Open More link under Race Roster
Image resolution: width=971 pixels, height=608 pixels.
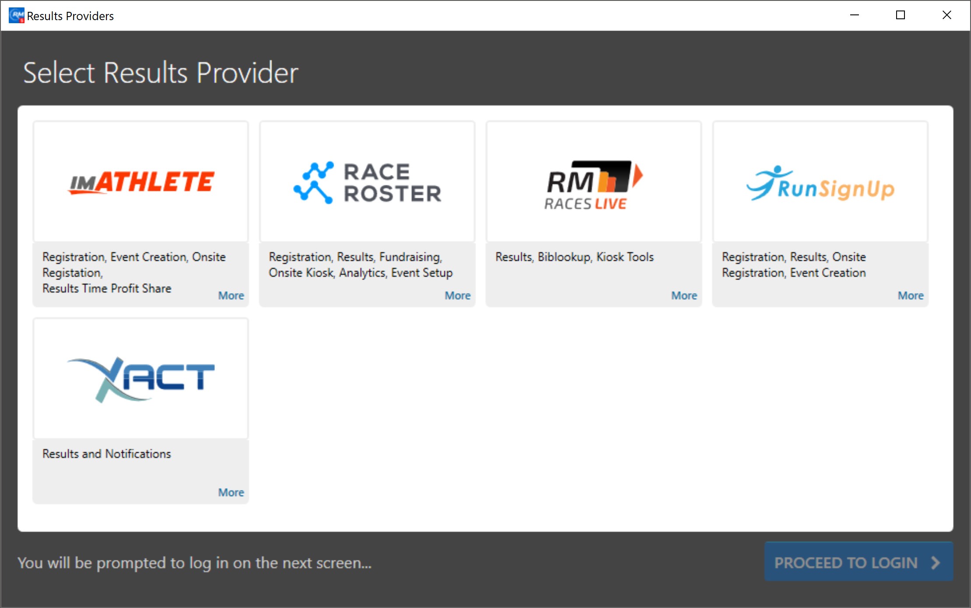coord(457,296)
